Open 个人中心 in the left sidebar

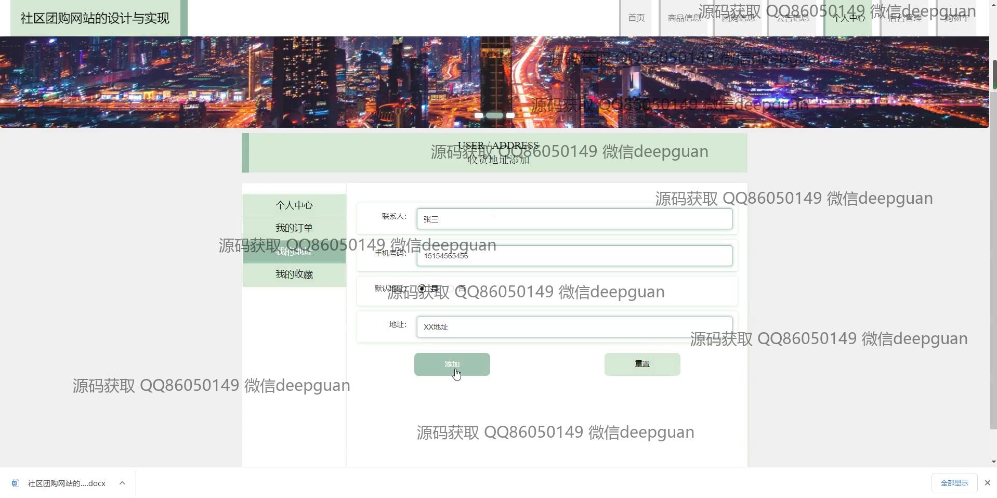click(x=294, y=205)
